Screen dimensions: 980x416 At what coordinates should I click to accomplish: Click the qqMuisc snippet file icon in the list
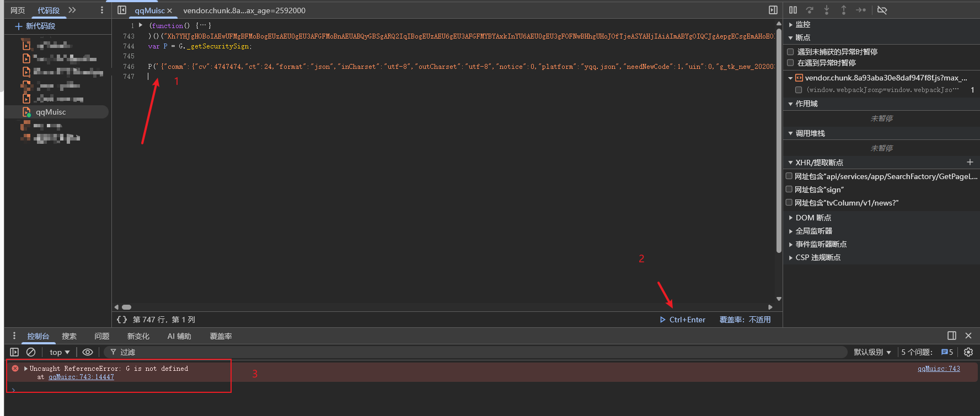pos(26,112)
